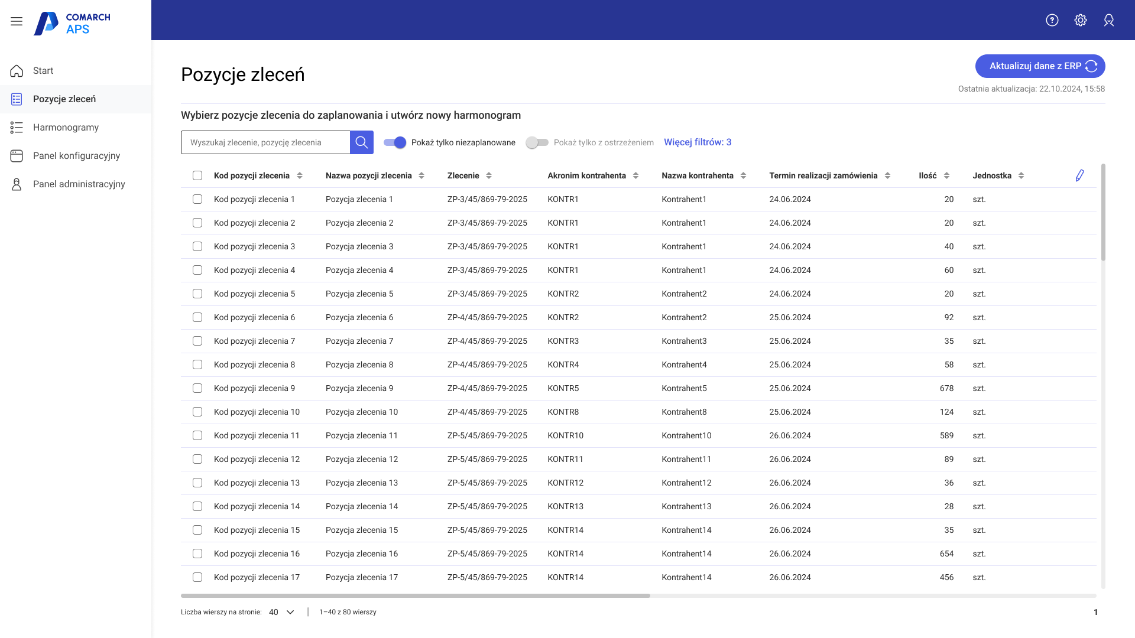The height and width of the screenshot is (638, 1135).
Task: Sort Termin realizacji zamówienia column
Action: 887,175
